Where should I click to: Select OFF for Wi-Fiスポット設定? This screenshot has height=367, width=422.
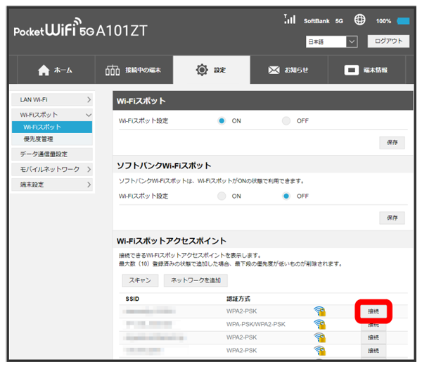(286, 120)
